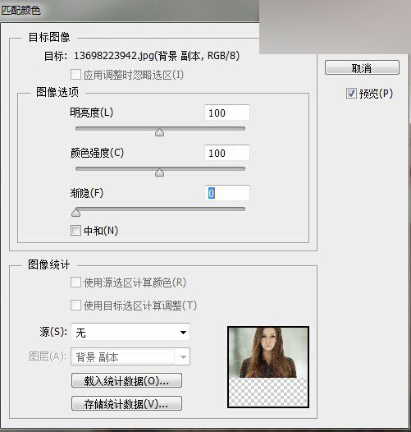Click the 明亮度 slider handle
The width and height of the screenshot is (411, 432).
[160, 132]
